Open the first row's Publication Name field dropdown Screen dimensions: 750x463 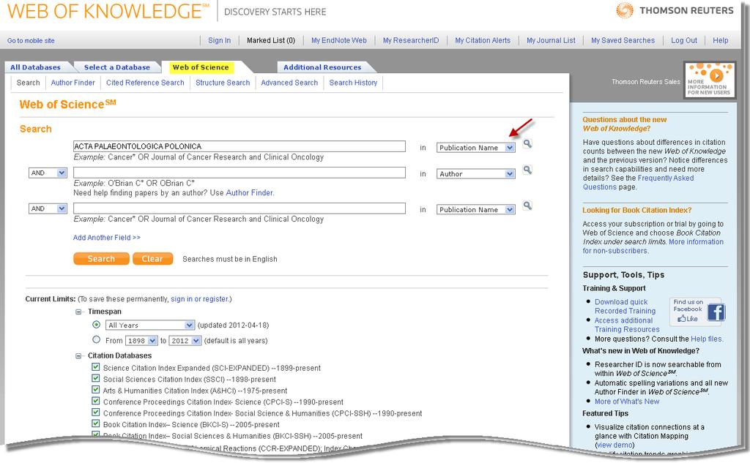click(x=476, y=148)
